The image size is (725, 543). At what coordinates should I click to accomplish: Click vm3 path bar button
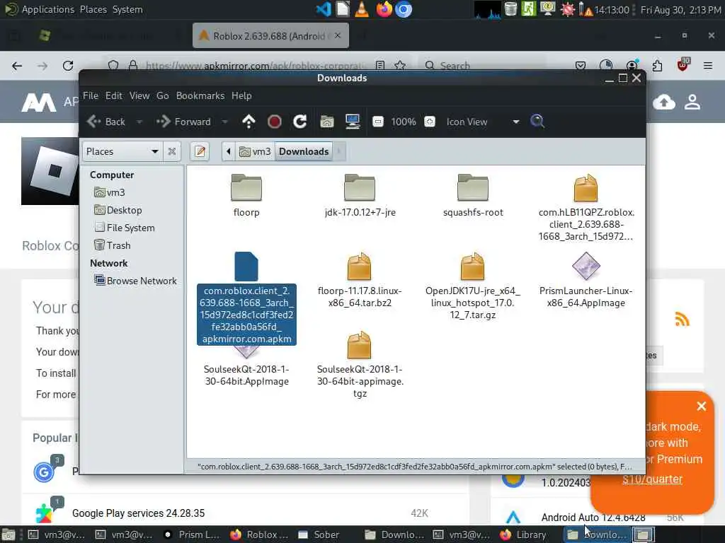pyautogui.click(x=255, y=151)
